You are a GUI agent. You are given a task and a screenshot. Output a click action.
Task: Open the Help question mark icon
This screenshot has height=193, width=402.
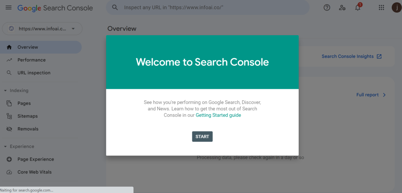point(327,8)
